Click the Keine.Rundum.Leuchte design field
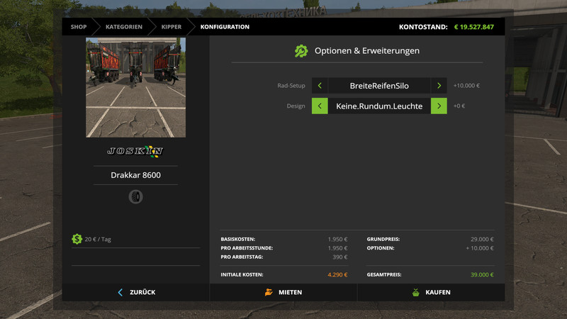 [379, 106]
